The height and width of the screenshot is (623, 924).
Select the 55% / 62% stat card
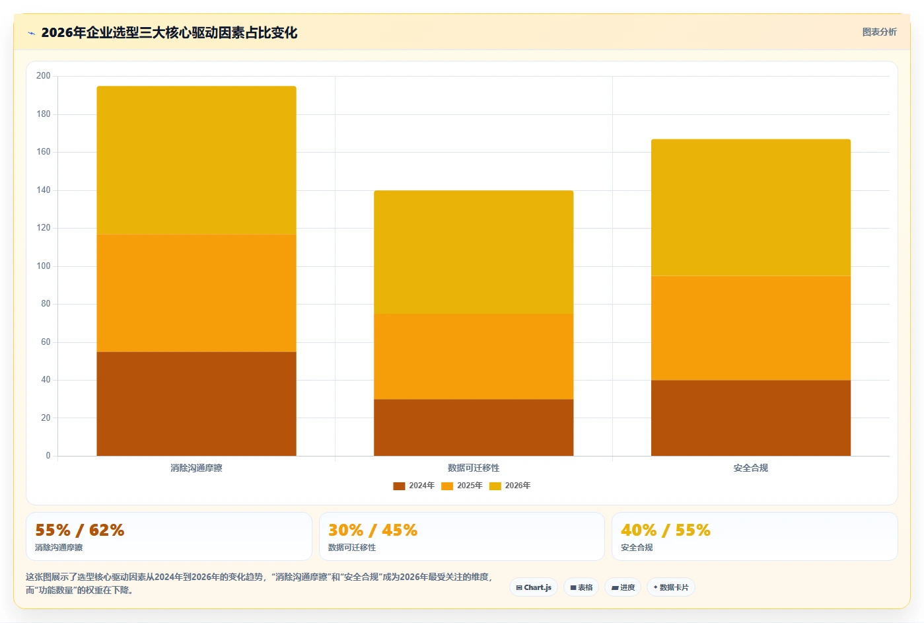point(169,536)
